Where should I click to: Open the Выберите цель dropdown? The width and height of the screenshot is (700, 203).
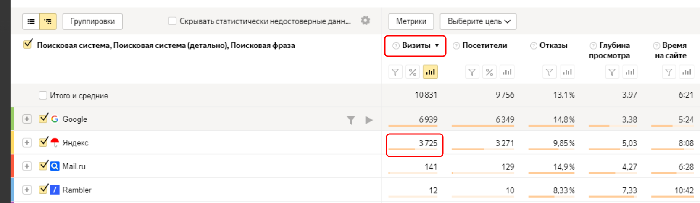tap(478, 21)
